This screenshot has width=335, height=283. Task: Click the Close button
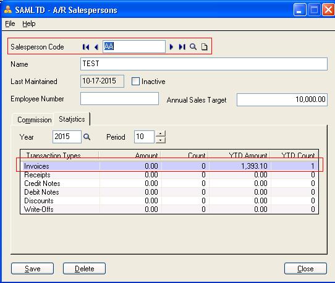click(305, 268)
